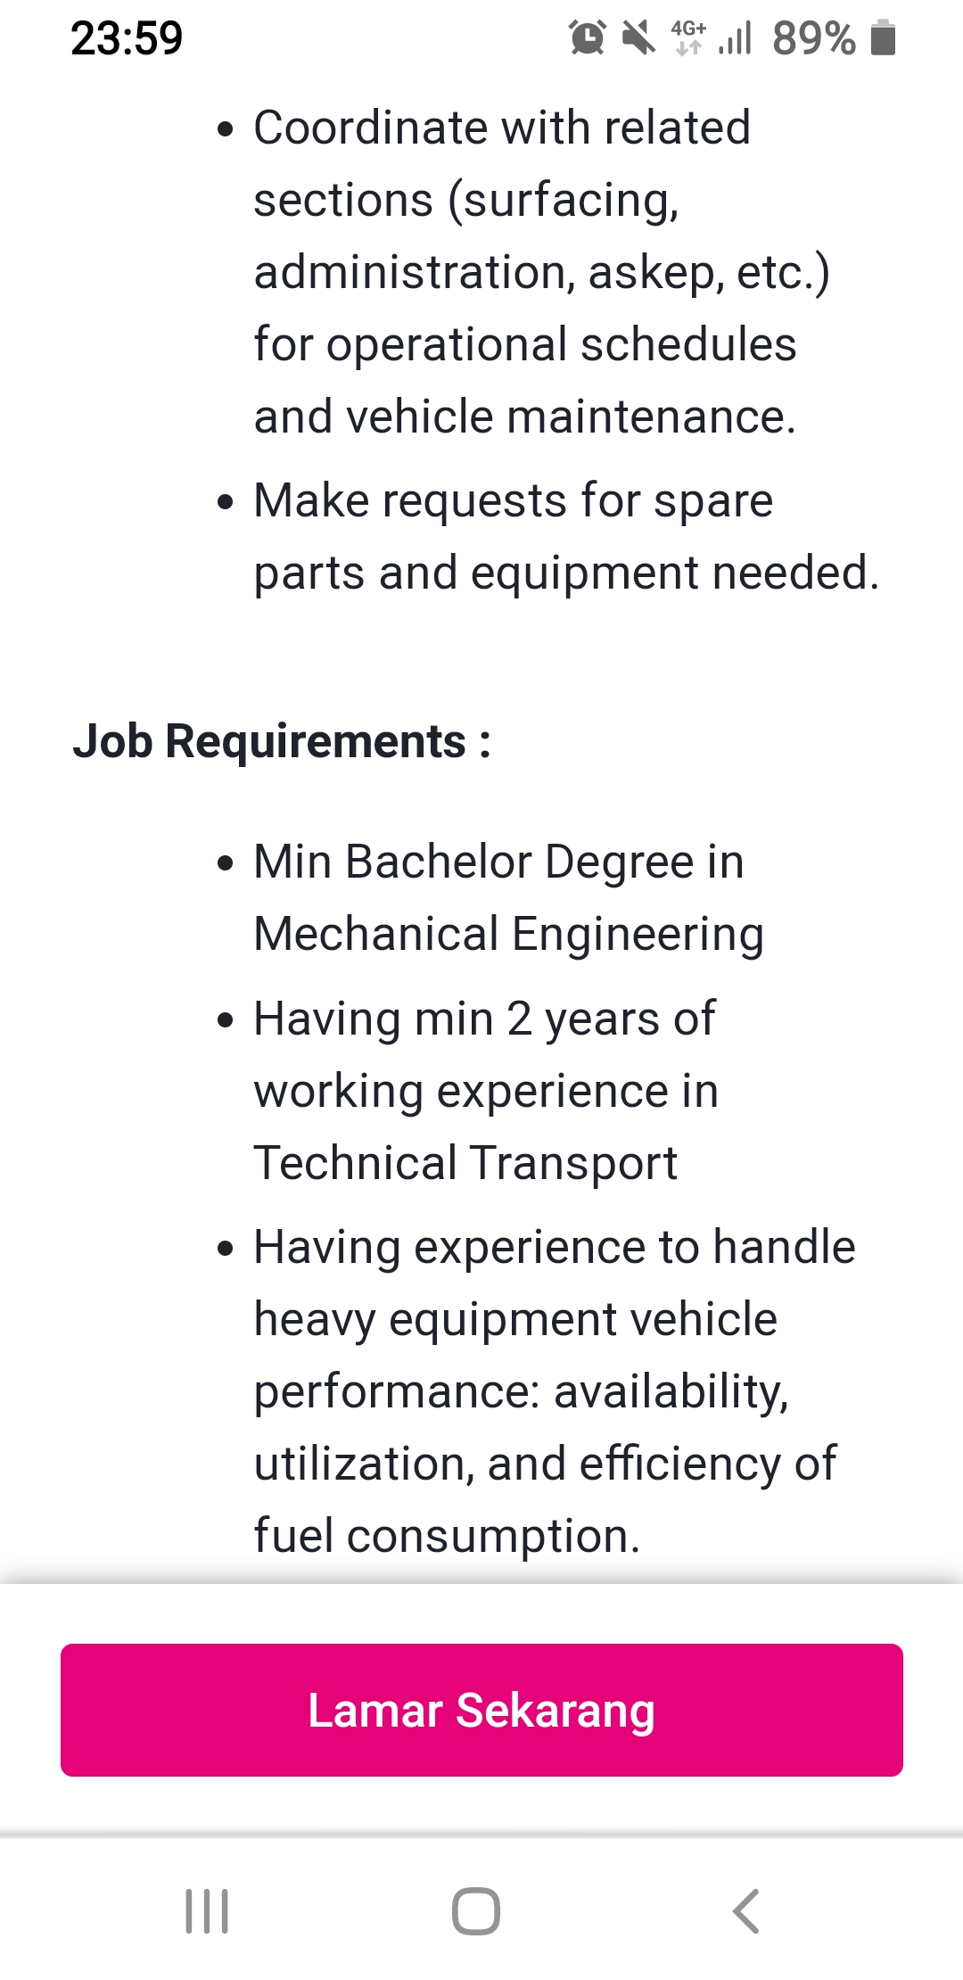Viewport: 963px width, 1980px height.
Task: Open recent apps with navigation button
Action: click(207, 1910)
